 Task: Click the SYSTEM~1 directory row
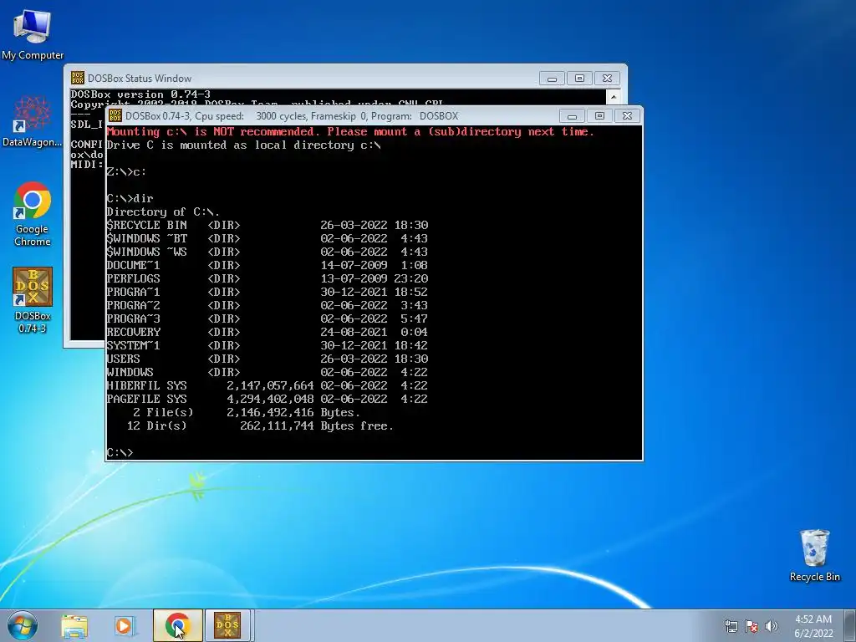(x=267, y=345)
